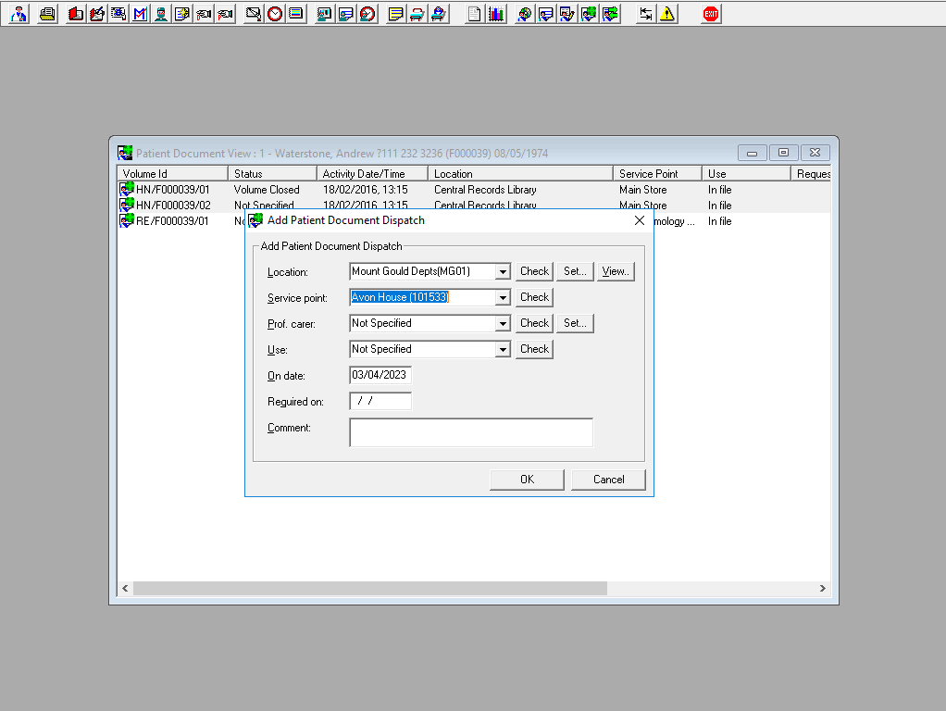Click Set... button next to Prof. carer
Image resolution: width=946 pixels, height=711 pixels.
(x=575, y=323)
